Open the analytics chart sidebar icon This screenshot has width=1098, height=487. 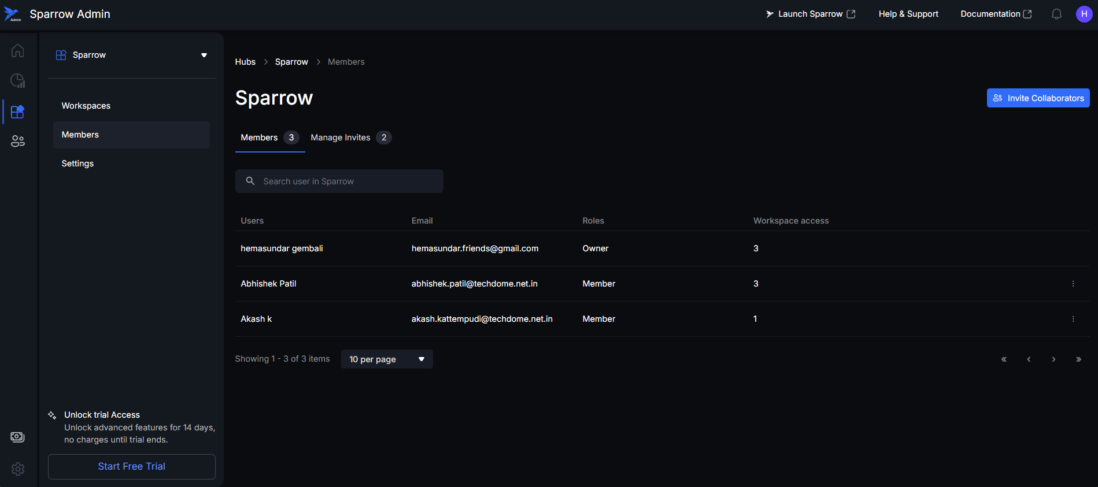pyautogui.click(x=17, y=81)
